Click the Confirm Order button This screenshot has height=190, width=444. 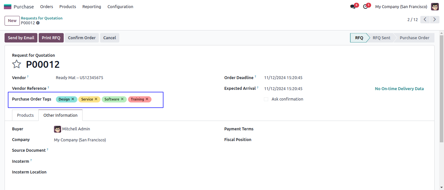point(82,38)
